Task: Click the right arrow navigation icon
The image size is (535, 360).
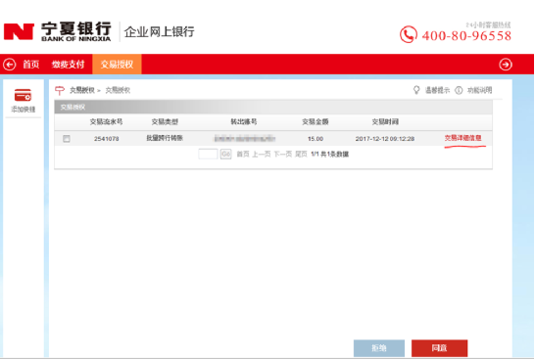Action: 506,65
